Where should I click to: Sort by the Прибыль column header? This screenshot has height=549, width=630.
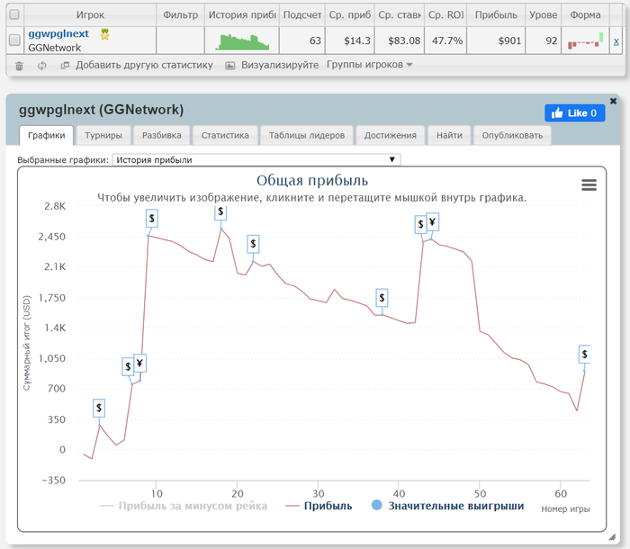(x=496, y=15)
